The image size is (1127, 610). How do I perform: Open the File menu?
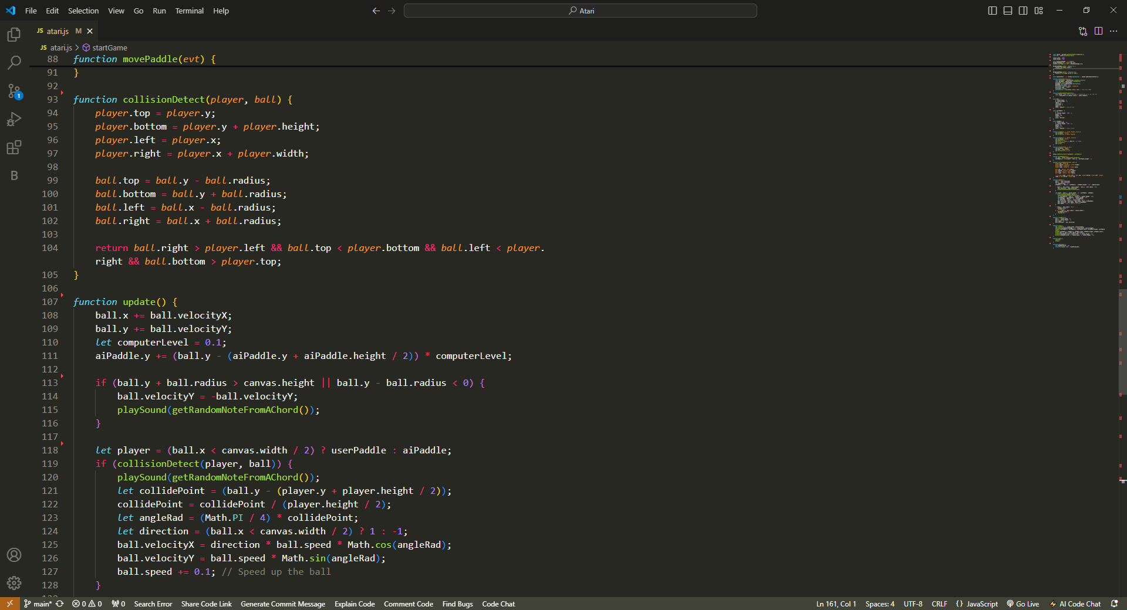coord(31,11)
